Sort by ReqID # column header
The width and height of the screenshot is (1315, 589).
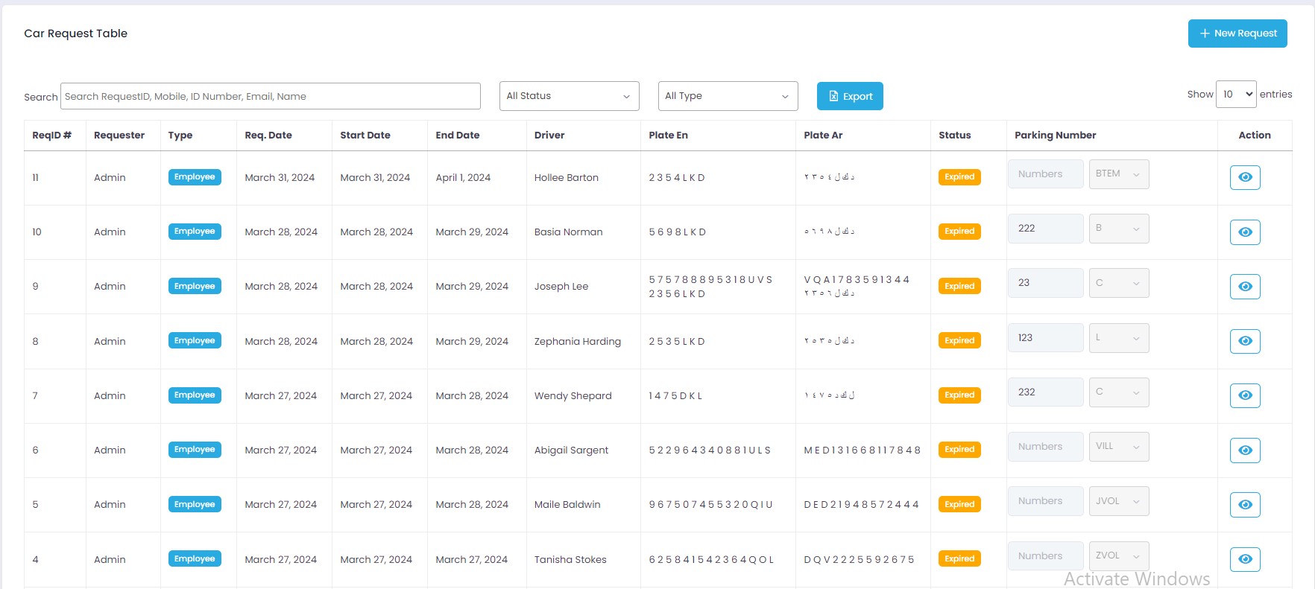tap(52, 136)
